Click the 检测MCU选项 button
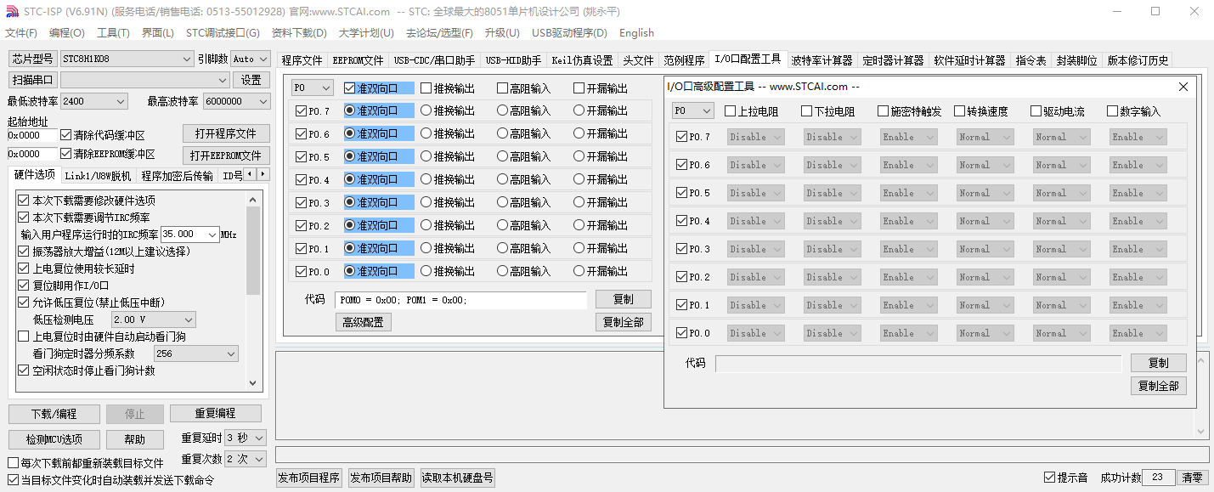The height and width of the screenshot is (492, 1214). tap(54, 439)
